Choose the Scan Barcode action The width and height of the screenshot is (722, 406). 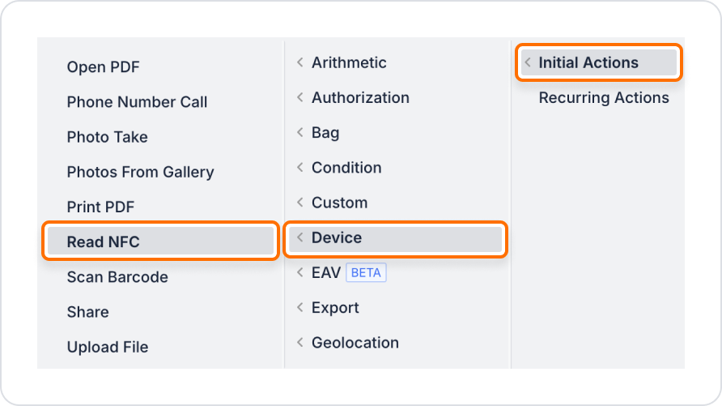(x=117, y=276)
